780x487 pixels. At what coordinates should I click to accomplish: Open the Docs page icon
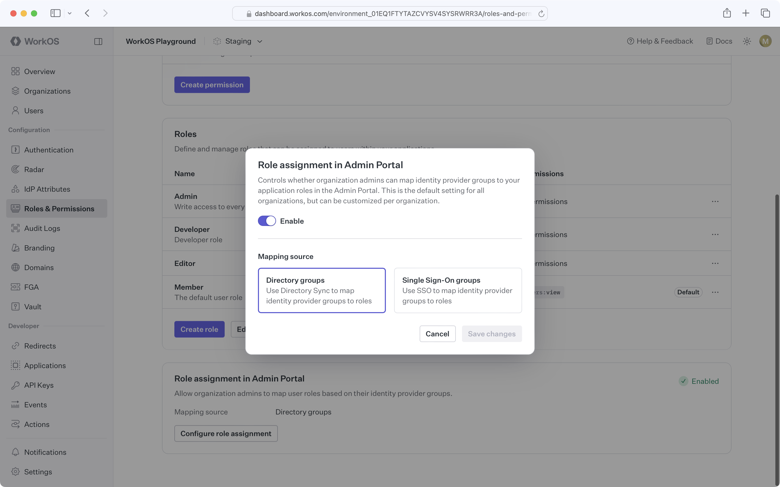click(709, 41)
